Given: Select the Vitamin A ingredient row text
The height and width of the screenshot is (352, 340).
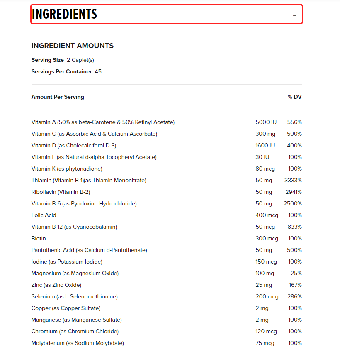Looking at the screenshot, I should tap(103, 122).
